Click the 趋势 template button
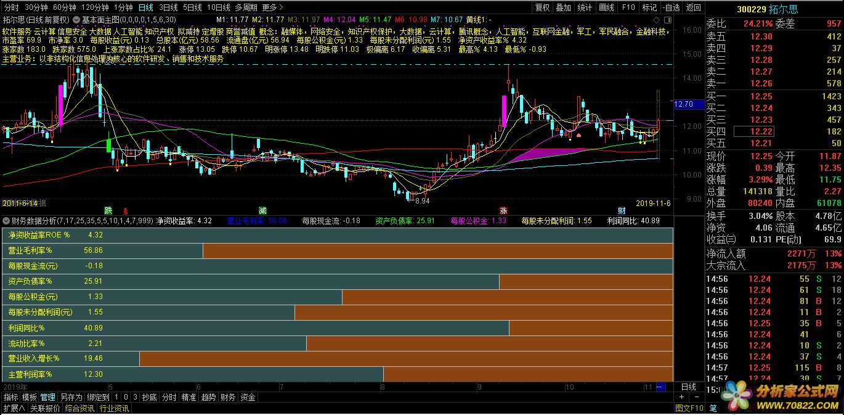 tap(208, 397)
